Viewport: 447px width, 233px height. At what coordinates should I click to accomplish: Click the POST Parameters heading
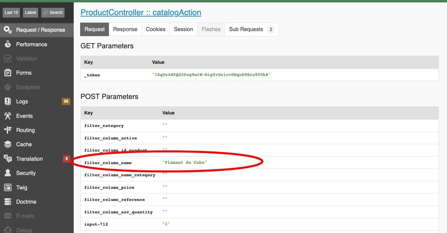(109, 97)
